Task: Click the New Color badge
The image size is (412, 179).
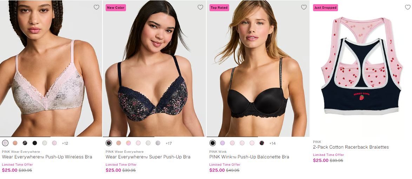Action: (x=115, y=8)
